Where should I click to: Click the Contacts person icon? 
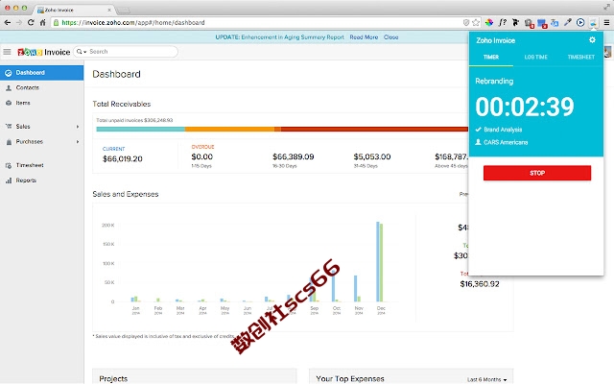point(9,88)
